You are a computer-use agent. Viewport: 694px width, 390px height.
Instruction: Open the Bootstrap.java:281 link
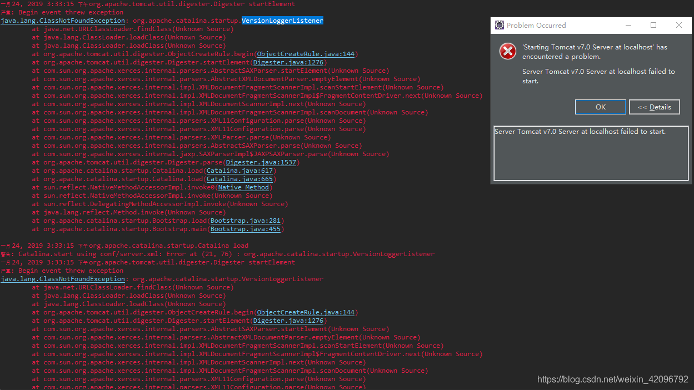click(246, 221)
